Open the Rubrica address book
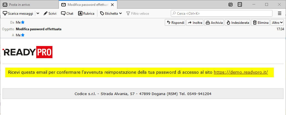 [86, 13]
